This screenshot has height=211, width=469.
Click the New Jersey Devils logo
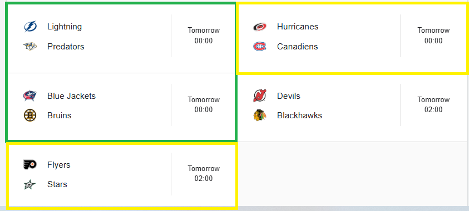(260, 96)
